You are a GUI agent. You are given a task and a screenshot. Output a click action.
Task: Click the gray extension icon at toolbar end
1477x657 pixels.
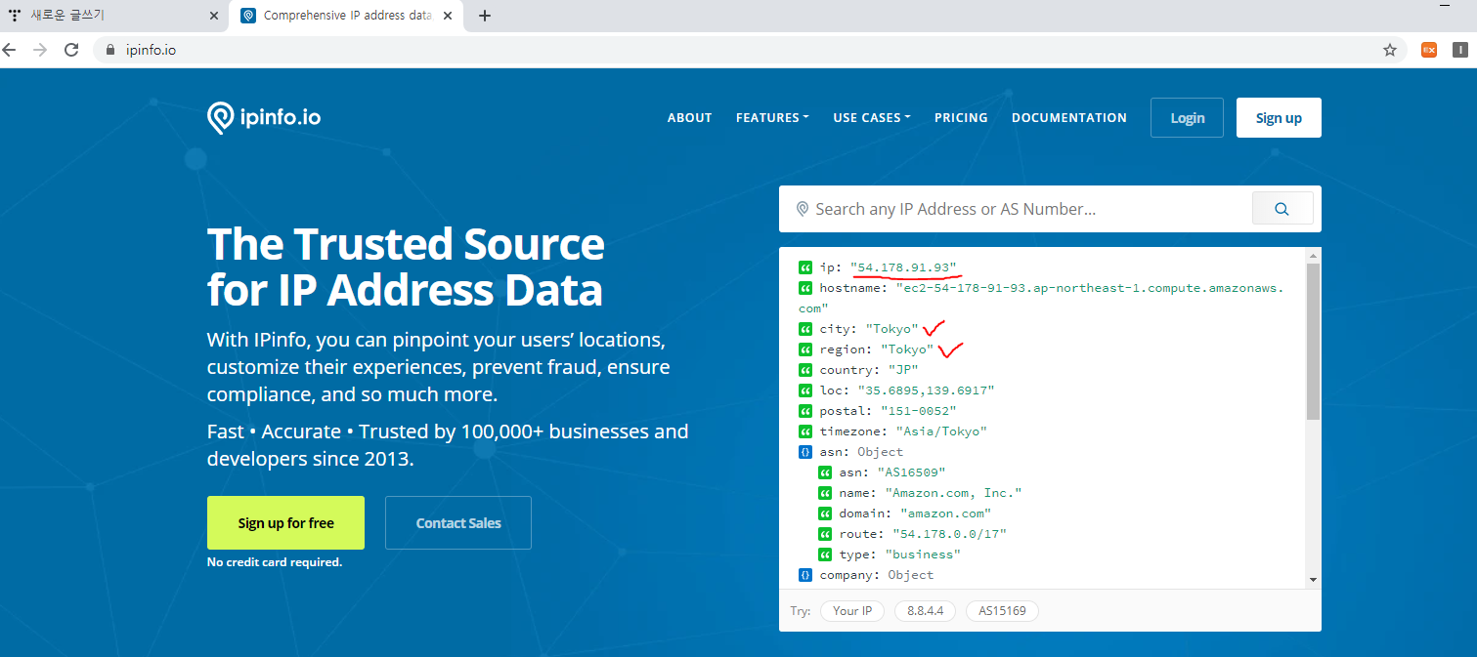coord(1460,50)
